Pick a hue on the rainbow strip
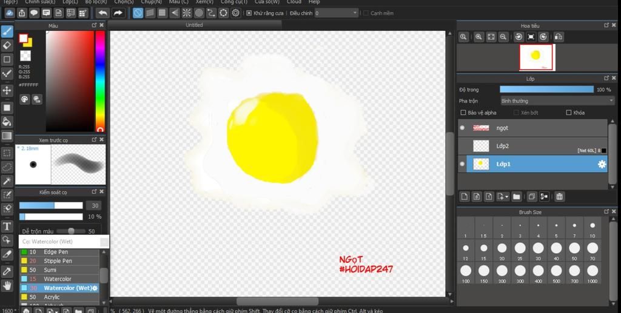Viewport: 621px width, 313px height. [100, 81]
